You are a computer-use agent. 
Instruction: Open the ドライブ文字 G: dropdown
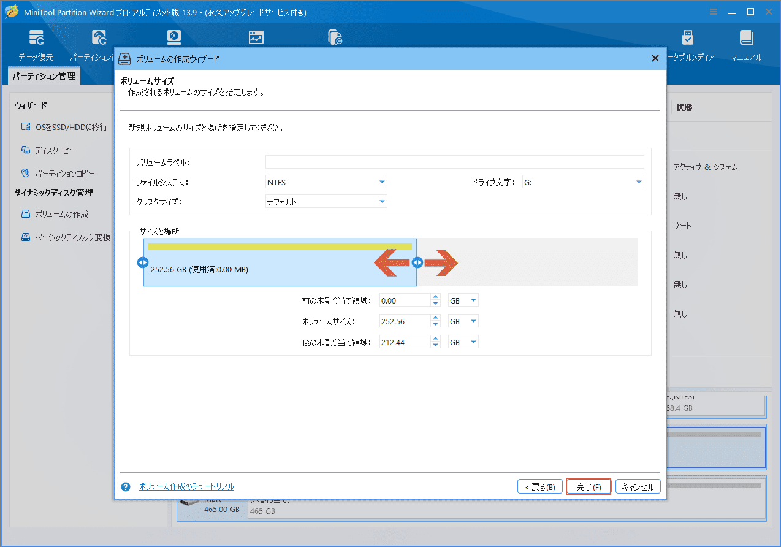(x=582, y=182)
